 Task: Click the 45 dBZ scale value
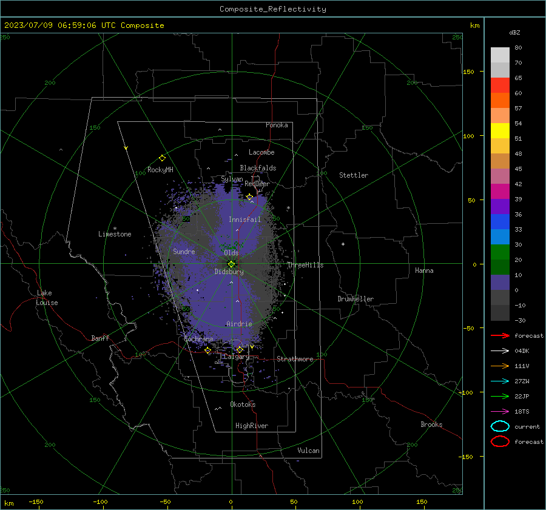click(x=518, y=169)
